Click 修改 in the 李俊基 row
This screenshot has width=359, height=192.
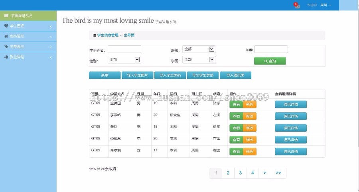coord(250,140)
